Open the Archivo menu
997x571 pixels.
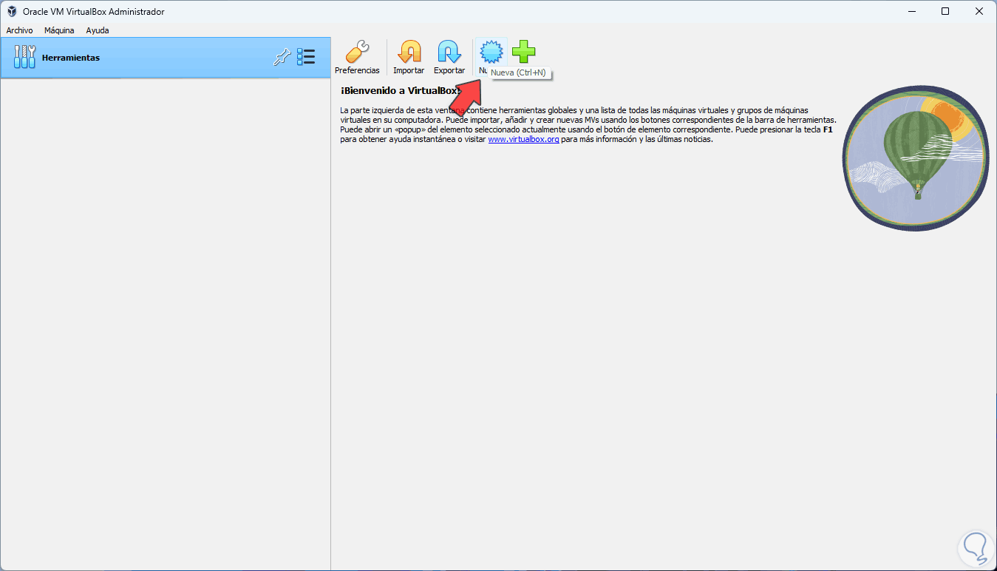(19, 30)
